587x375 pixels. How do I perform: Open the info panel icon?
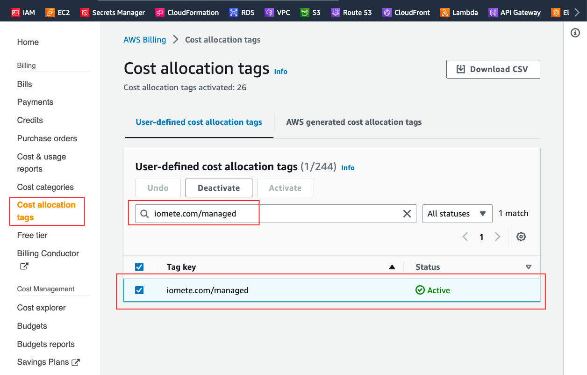pyautogui.click(x=575, y=33)
